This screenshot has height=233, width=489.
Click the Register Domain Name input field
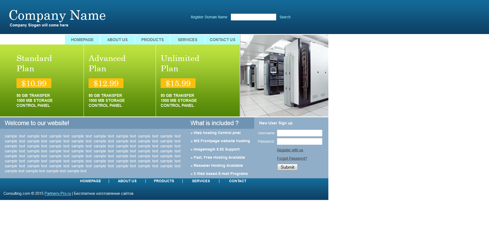(x=253, y=17)
